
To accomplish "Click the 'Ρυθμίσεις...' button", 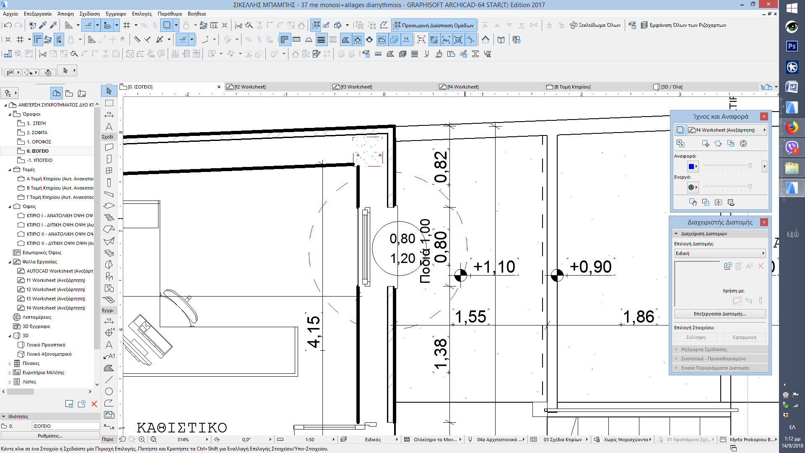I will pyautogui.click(x=50, y=436).
